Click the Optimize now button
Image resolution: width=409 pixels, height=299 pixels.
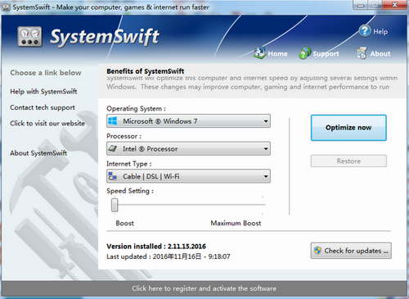pos(348,128)
